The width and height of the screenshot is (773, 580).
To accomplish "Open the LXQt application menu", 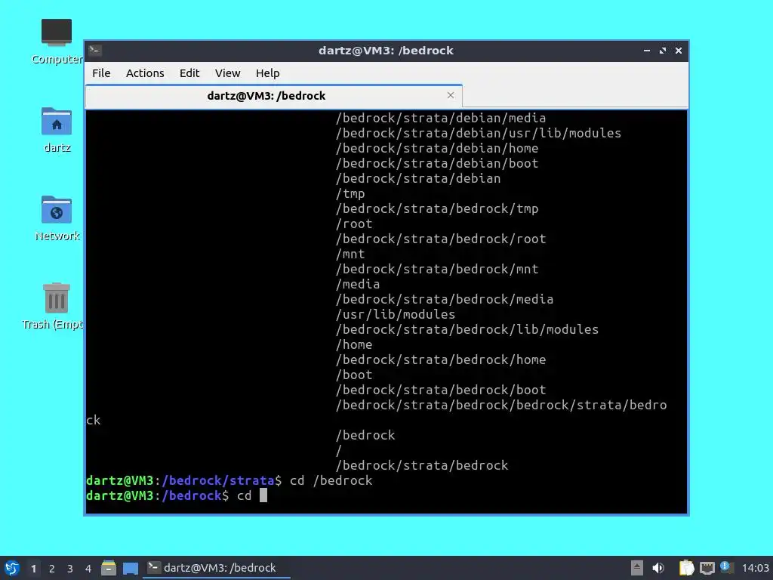I will pos(12,568).
